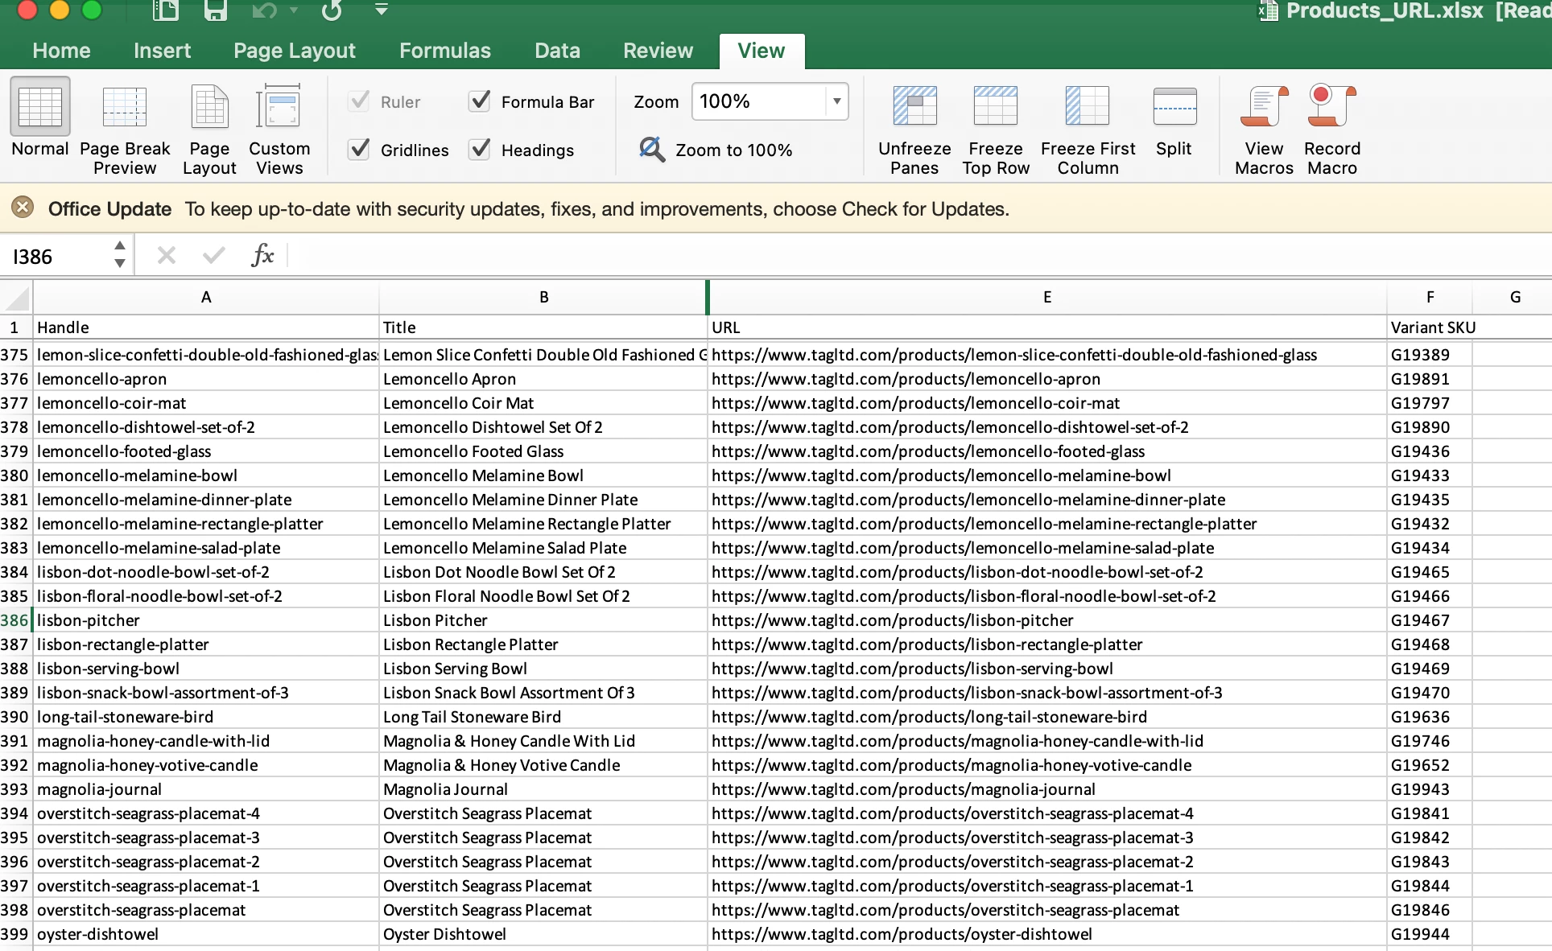Open the undo history dropdown arrow

pyautogui.click(x=294, y=10)
